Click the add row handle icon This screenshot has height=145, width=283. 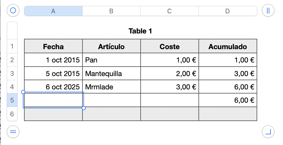click(x=13, y=131)
